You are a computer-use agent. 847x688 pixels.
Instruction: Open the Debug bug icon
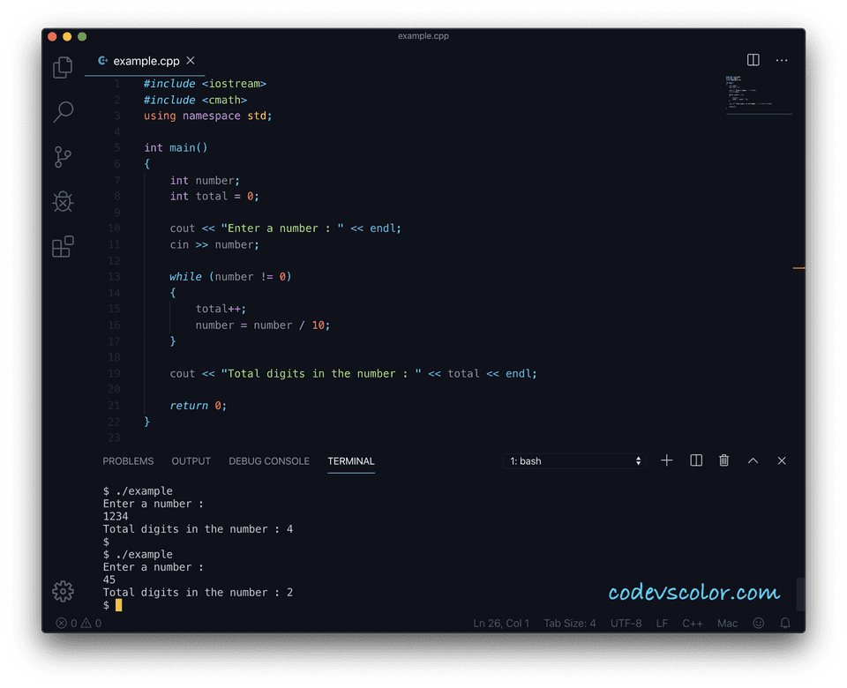tap(63, 201)
